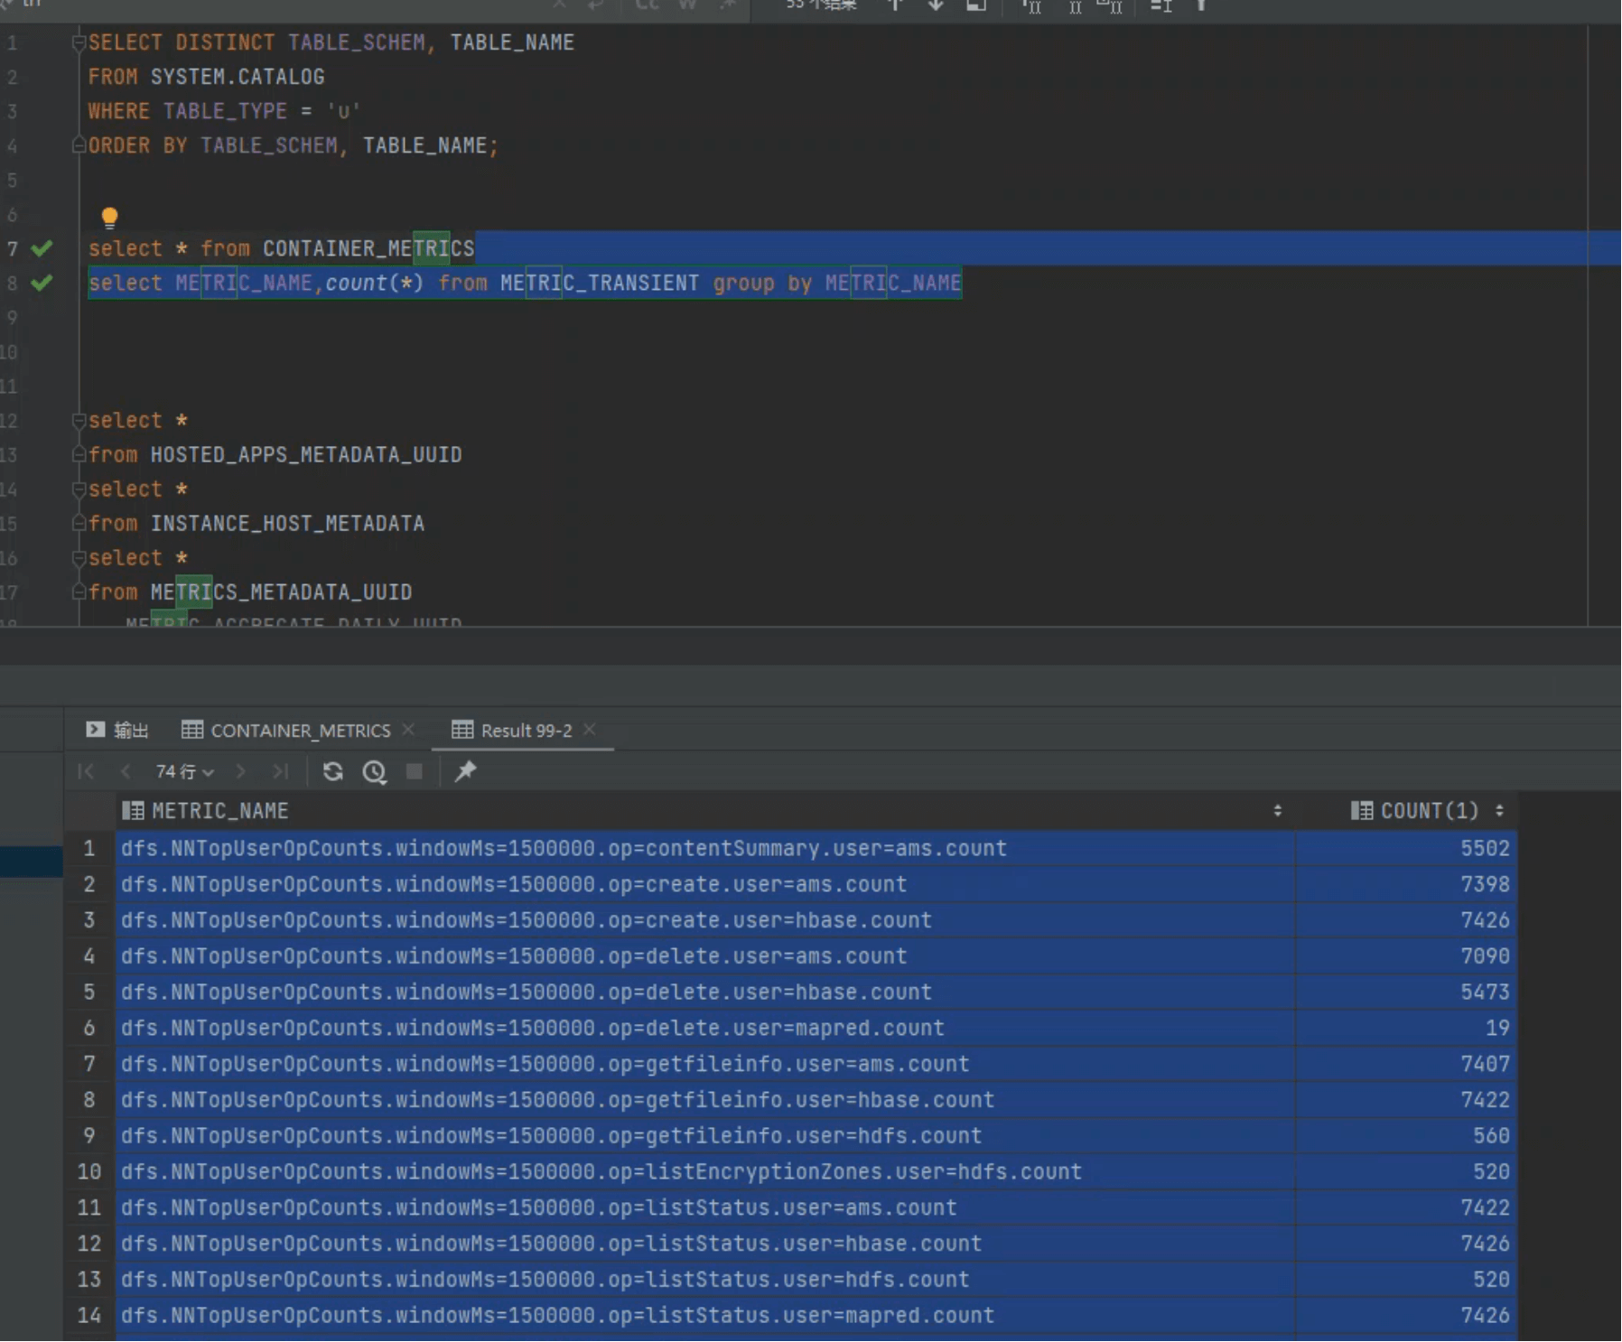Screen dimensions: 1622x1342
Task: Click the COUNT(1) column icon
Action: [x=1362, y=811]
